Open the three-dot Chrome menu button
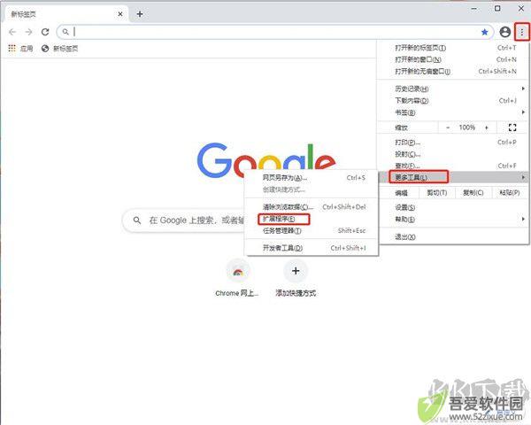 [522, 32]
